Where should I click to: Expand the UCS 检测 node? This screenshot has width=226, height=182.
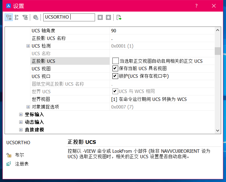point(28,46)
